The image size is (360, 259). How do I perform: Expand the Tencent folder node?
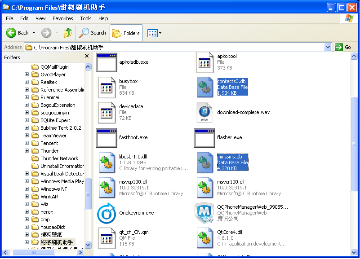point(27,143)
